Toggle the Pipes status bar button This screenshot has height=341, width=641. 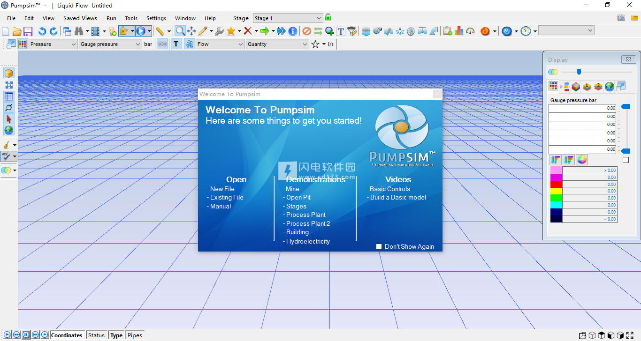click(x=135, y=335)
